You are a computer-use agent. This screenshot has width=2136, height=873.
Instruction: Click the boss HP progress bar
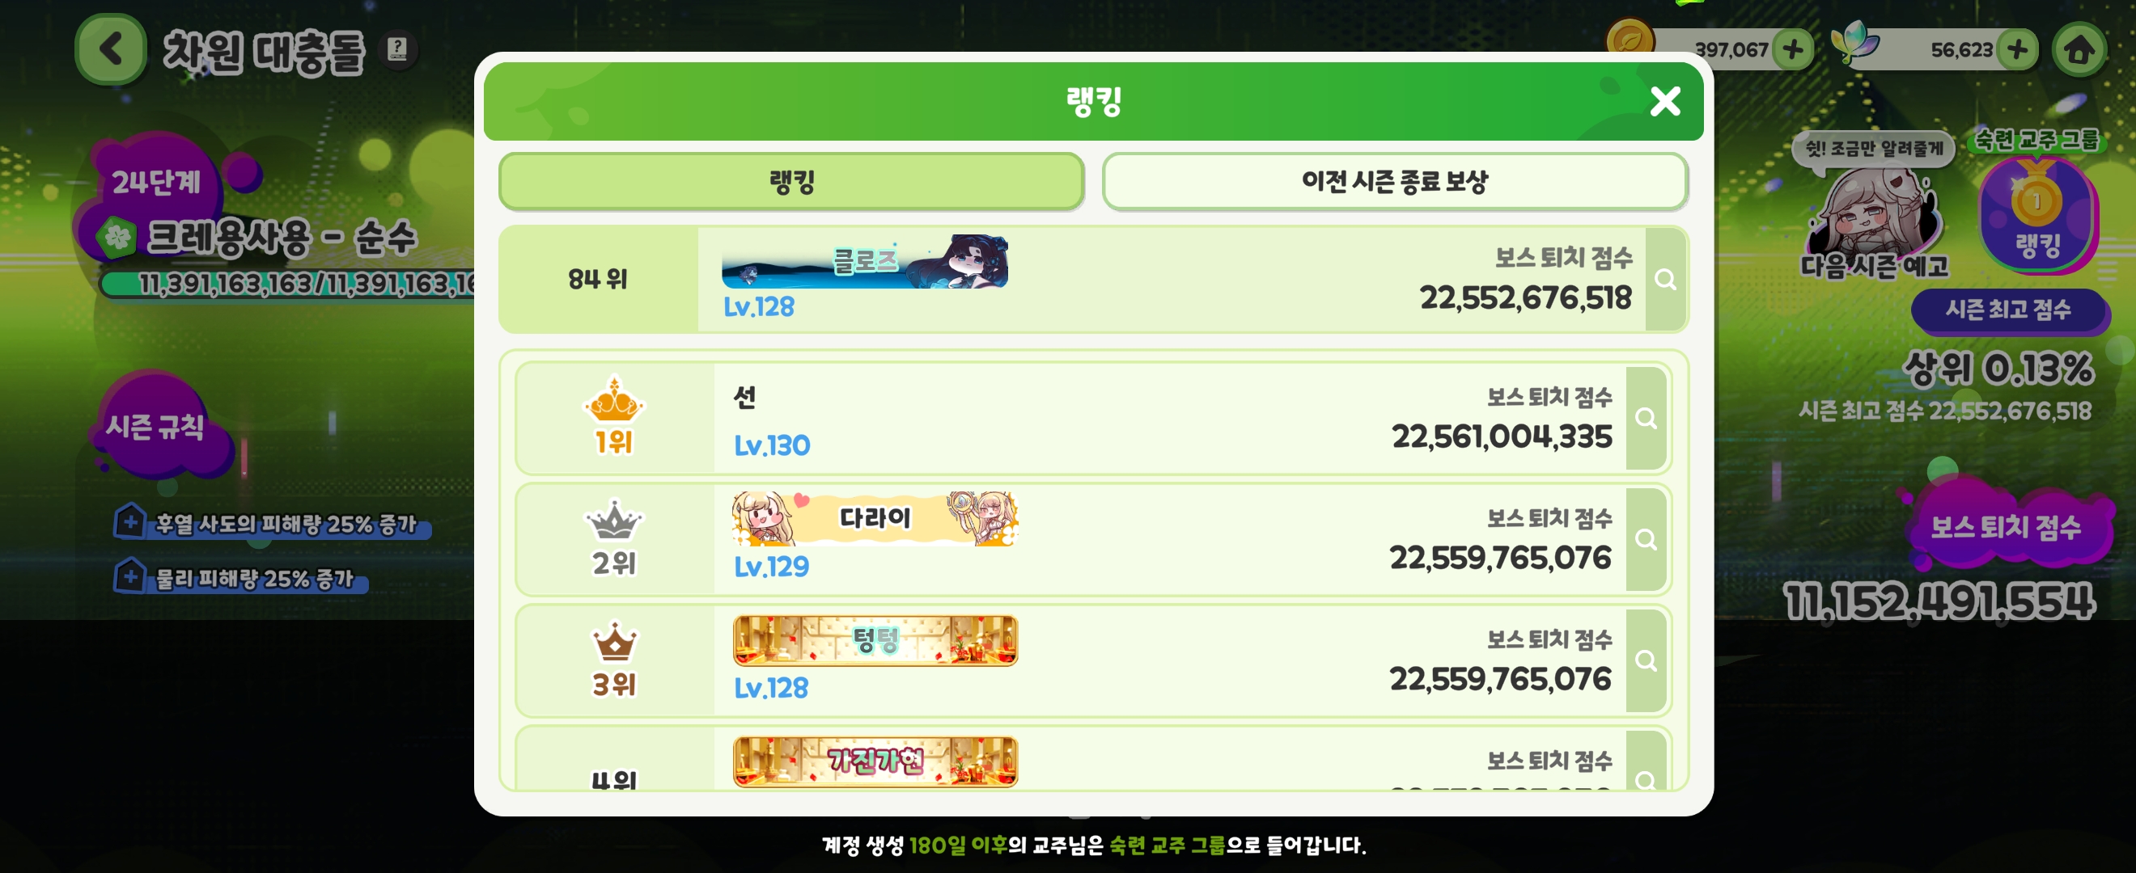coord(287,284)
